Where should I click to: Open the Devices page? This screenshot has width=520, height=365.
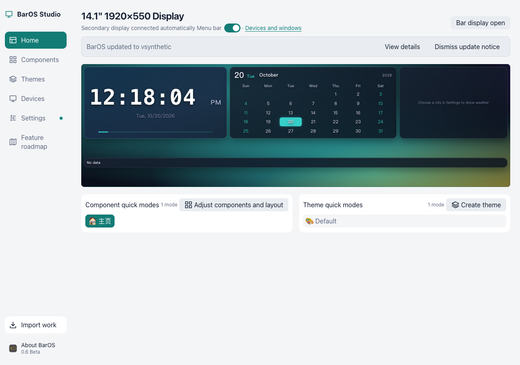(36, 99)
